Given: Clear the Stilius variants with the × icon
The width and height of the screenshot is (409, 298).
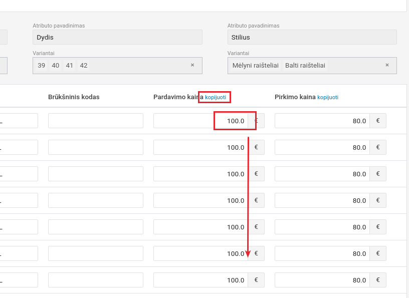Looking at the screenshot, I should [387, 65].
